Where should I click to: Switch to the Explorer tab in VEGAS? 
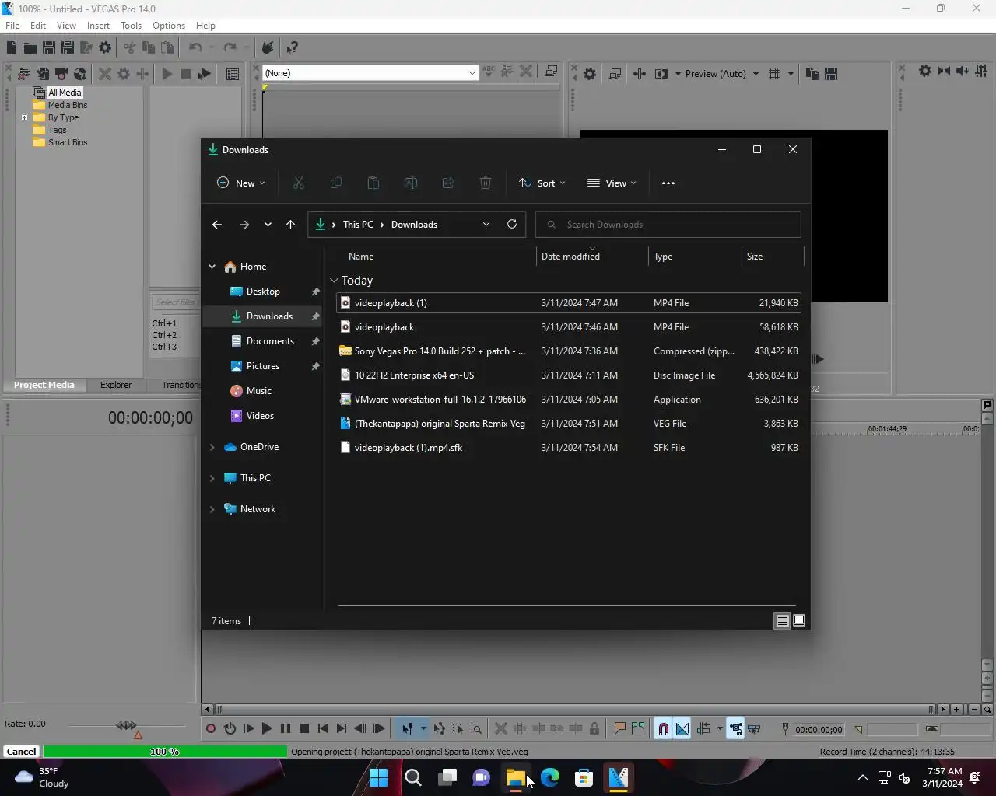coord(116,385)
